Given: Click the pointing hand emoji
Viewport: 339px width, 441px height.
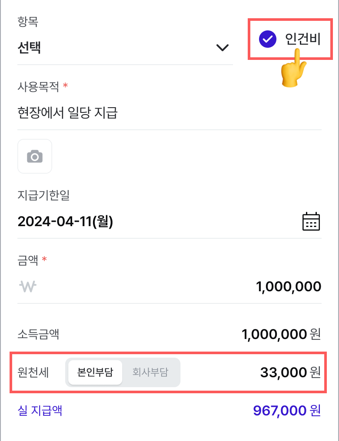Looking at the screenshot, I should click(x=293, y=68).
